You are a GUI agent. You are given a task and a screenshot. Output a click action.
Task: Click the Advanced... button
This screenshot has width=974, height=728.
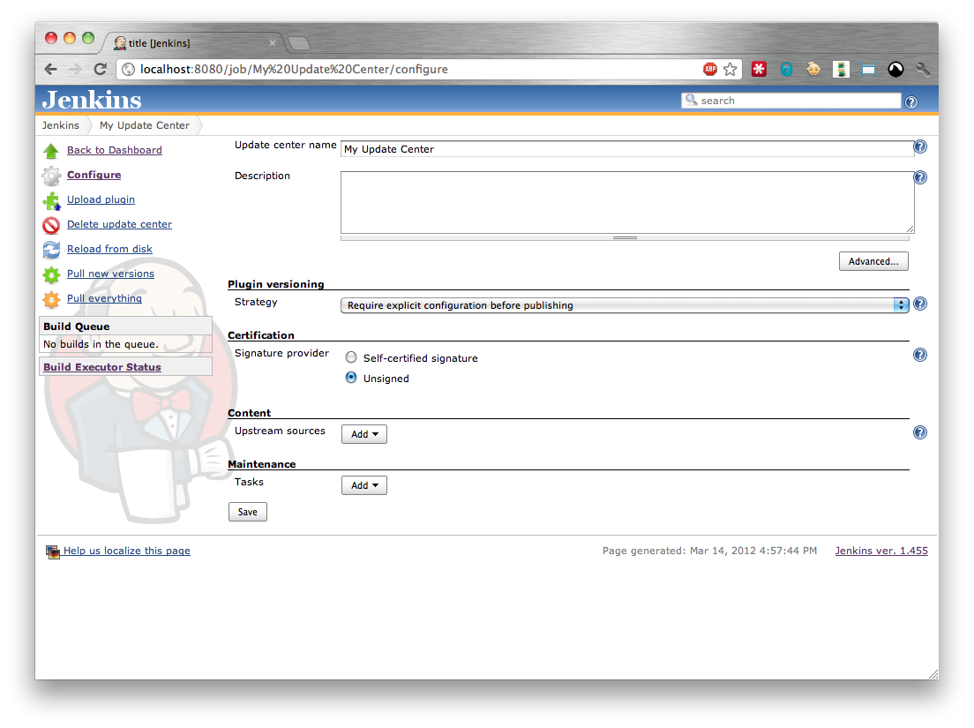873,261
